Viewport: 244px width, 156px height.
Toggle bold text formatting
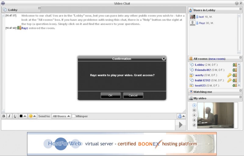[4, 116]
